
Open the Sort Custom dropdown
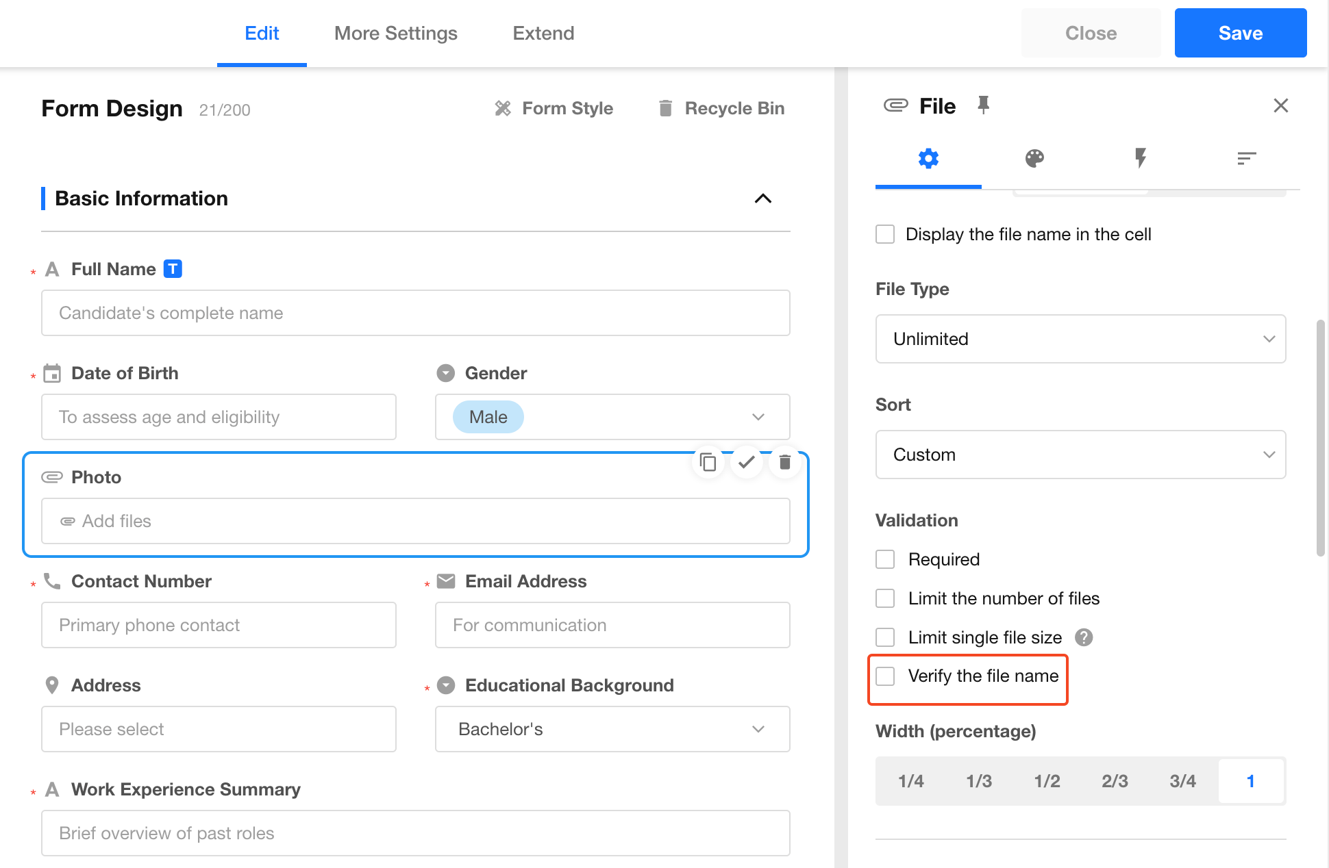1080,455
